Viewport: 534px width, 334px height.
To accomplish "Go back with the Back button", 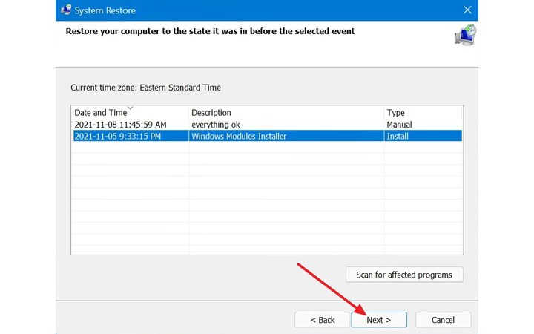I will [x=322, y=320].
